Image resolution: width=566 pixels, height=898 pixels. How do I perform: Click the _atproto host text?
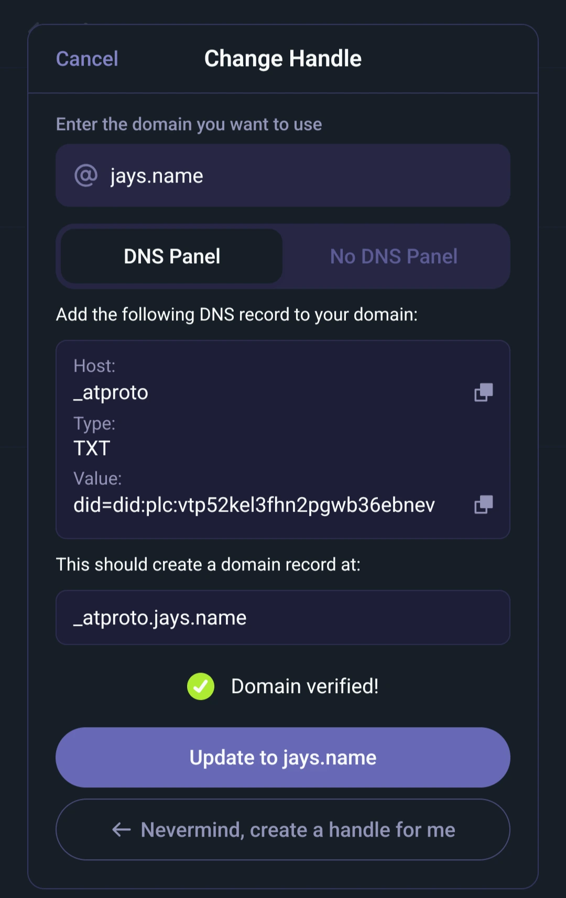(x=111, y=393)
